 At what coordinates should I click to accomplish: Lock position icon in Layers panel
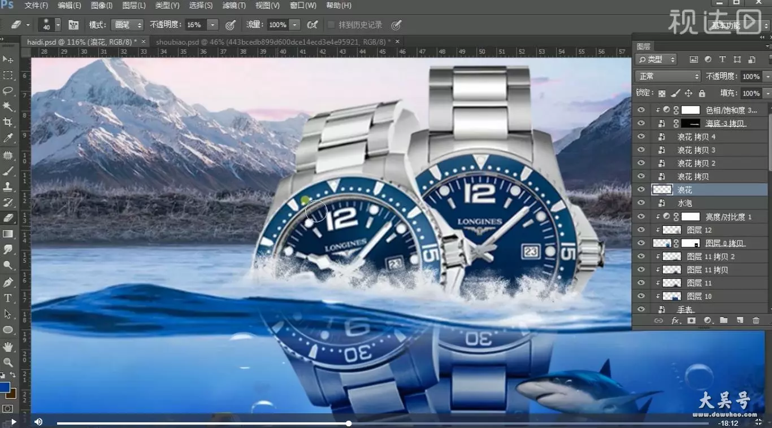coord(688,93)
